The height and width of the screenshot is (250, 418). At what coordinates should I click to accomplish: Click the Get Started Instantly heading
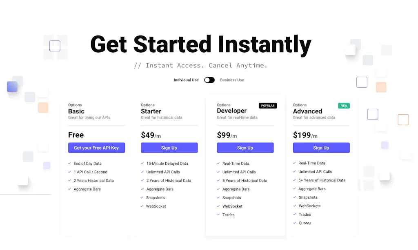(x=200, y=44)
